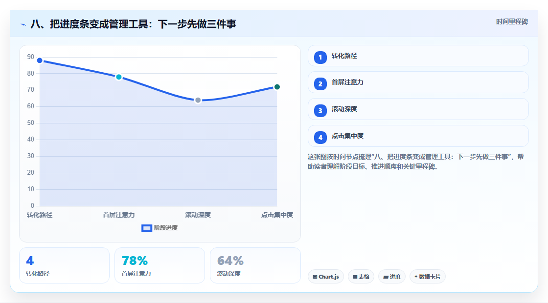Click the x-axis label 点击集中度

tap(277, 215)
